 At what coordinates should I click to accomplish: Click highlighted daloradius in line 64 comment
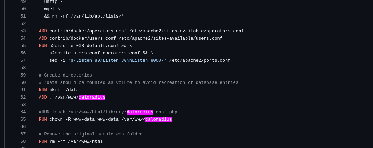pyautogui.click(x=140, y=112)
